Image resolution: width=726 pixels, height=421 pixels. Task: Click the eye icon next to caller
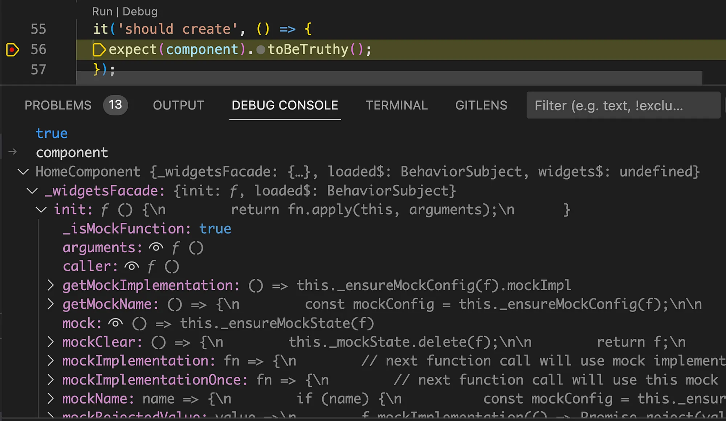(132, 266)
